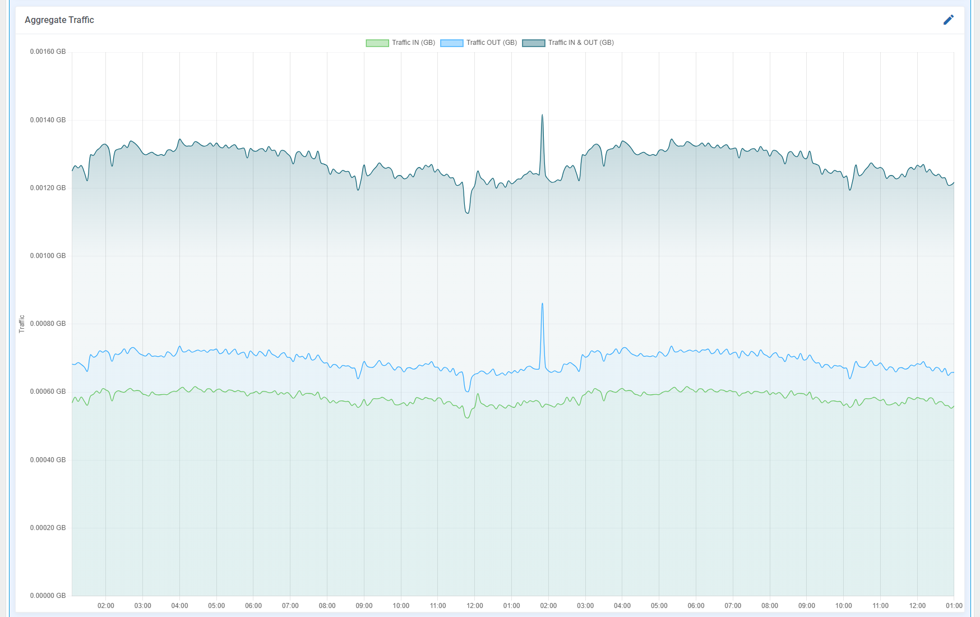This screenshot has height=617, width=980.
Task: Click the 0.00040 GB y-axis label
Action: coord(48,460)
